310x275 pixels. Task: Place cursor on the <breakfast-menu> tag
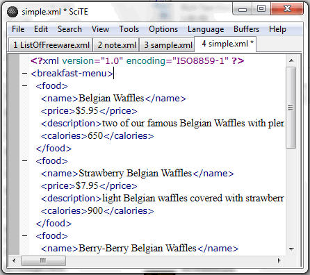pyautogui.click(x=72, y=74)
